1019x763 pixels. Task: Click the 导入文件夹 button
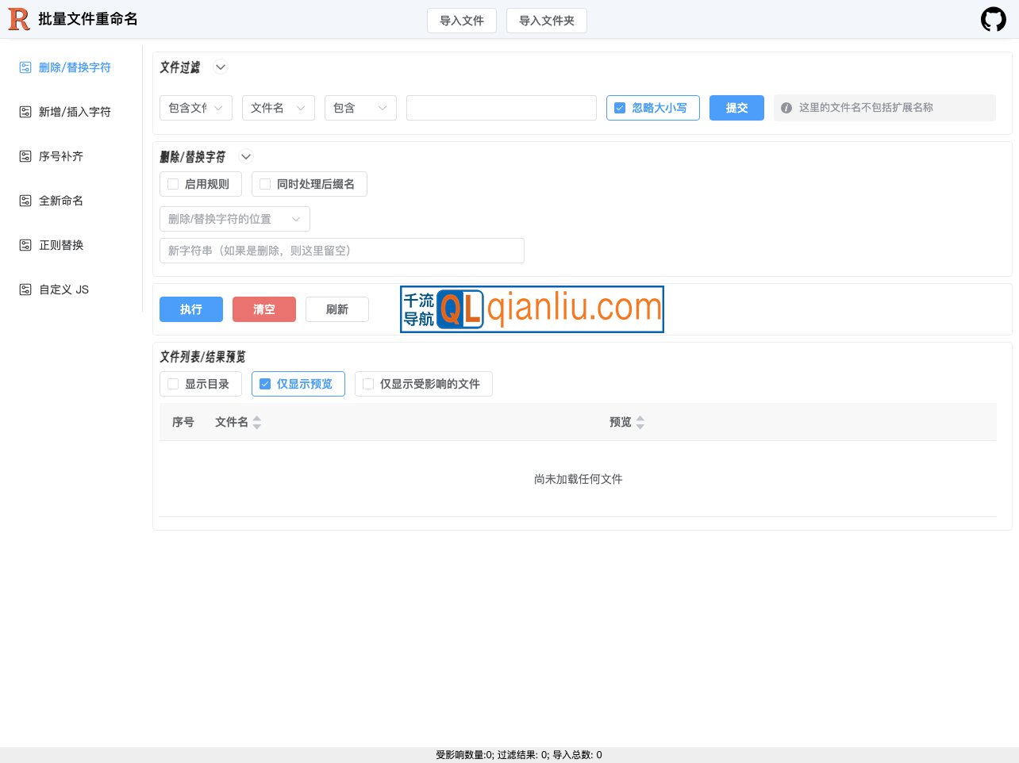546,20
